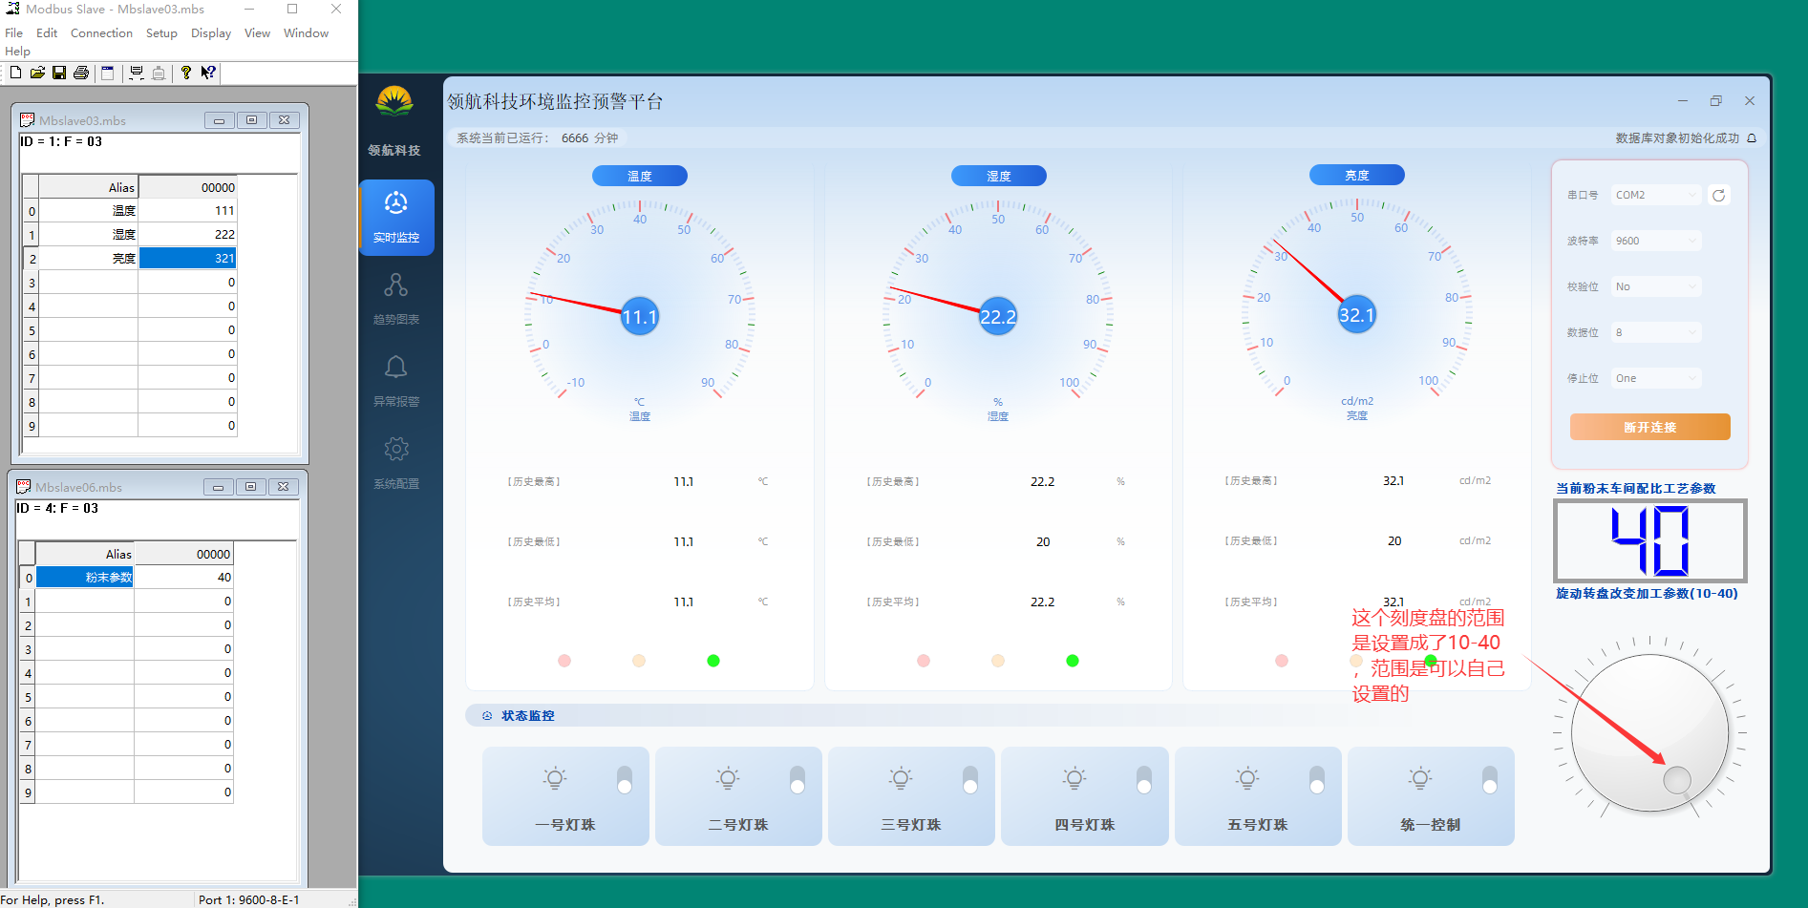Click the notification bell beside 数据库对象初始化成功
The image size is (1808, 908).
point(1752,138)
